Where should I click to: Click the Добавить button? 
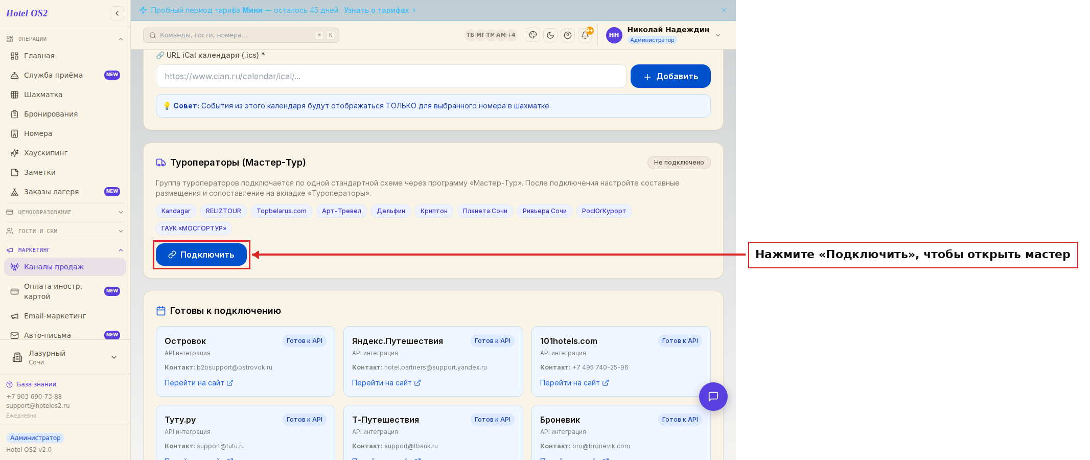click(x=670, y=76)
